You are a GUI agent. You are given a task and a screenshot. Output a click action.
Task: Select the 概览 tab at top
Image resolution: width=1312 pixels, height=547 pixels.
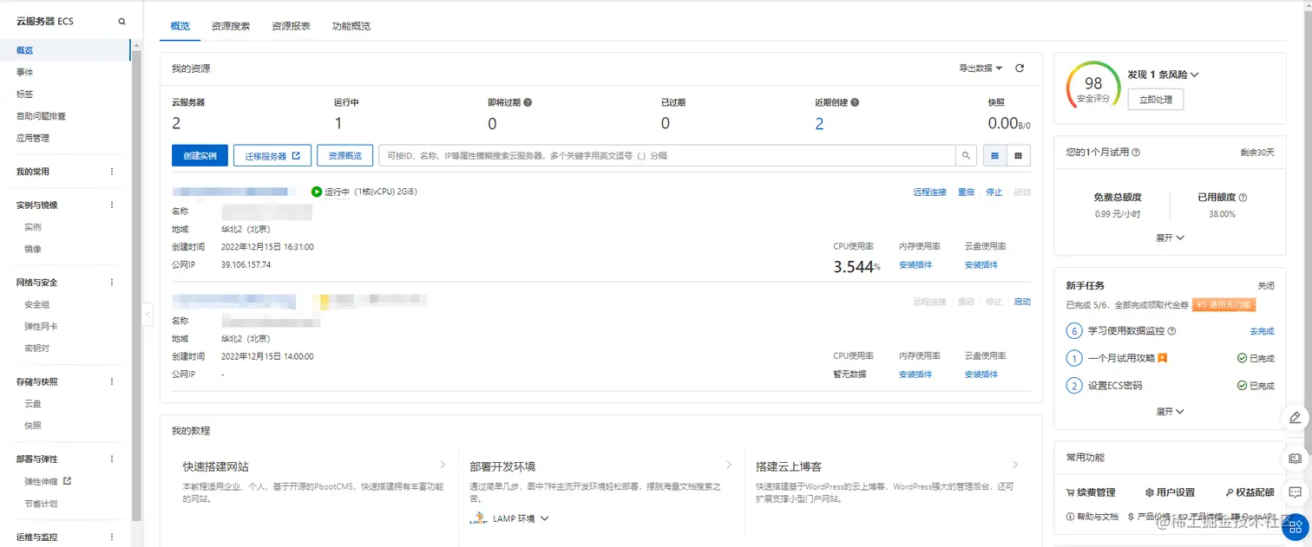(180, 27)
